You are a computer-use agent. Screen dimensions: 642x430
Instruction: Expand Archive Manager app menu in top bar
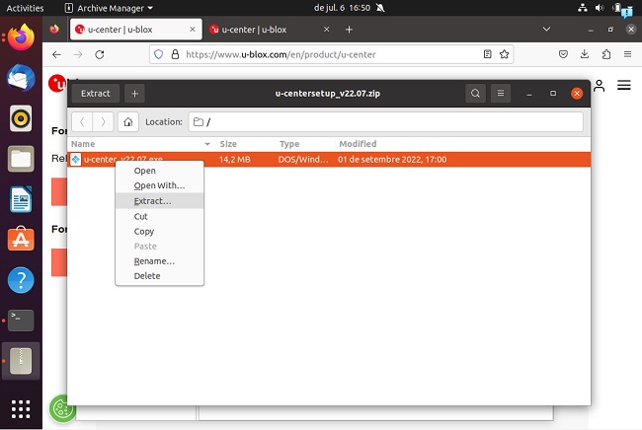point(109,8)
